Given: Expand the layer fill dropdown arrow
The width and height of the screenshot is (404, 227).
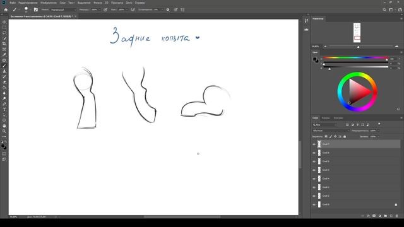Looking at the screenshot, I should pyautogui.click(x=378, y=136).
